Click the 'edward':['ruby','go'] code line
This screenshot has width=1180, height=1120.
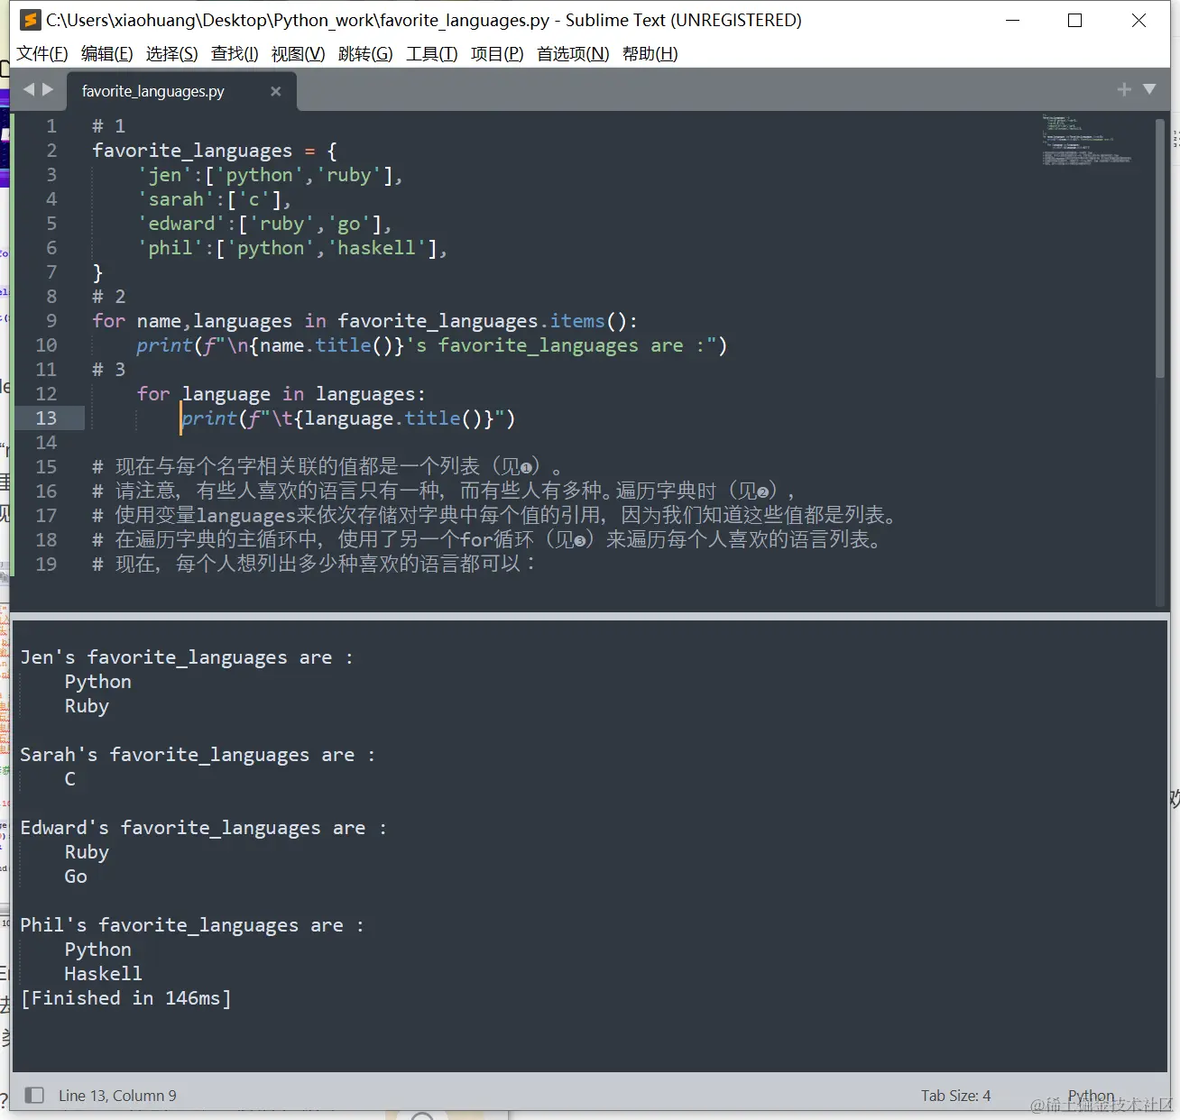tap(264, 224)
